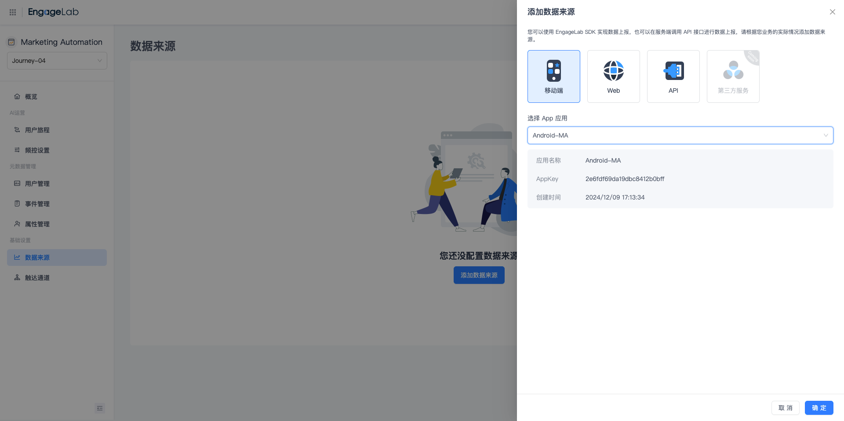Click the 触达通道 reach channel icon
This screenshot has width=844, height=421.
pos(17,277)
